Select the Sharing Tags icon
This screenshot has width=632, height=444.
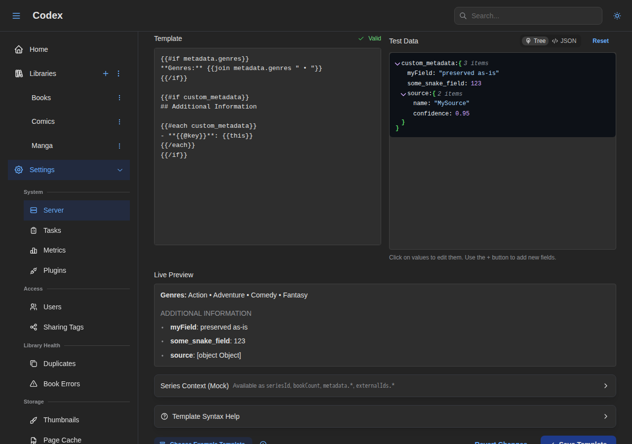point(34,327)
